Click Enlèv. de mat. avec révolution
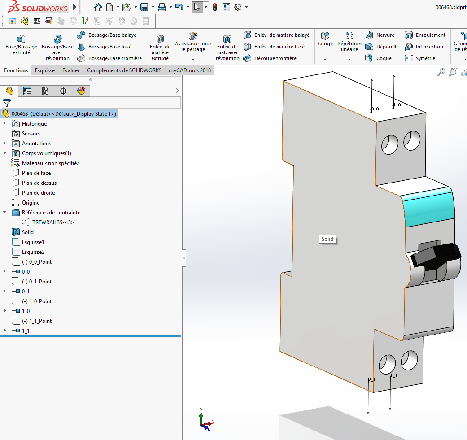 point(227,48)
